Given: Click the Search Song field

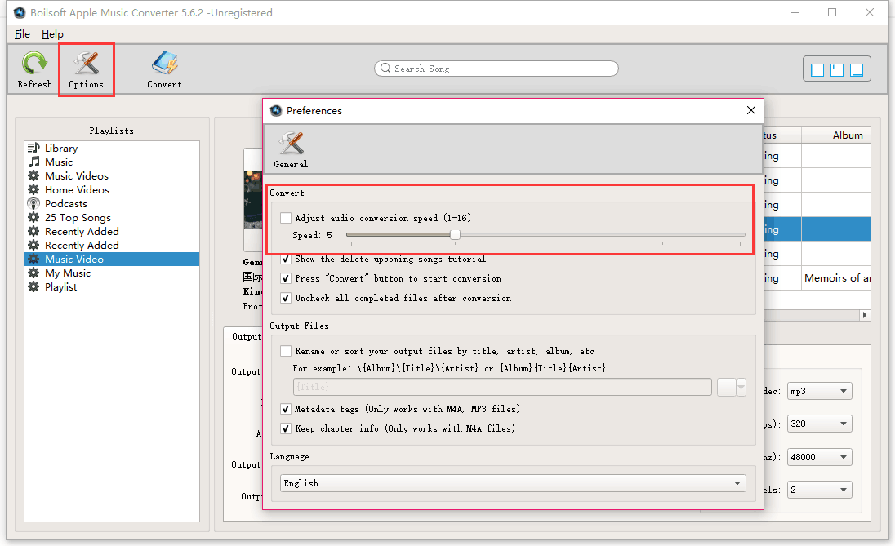Looking at the screenshot, I should pos(496,69).
